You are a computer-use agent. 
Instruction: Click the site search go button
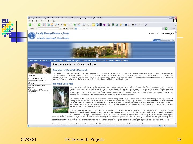[x=173, y=40]
